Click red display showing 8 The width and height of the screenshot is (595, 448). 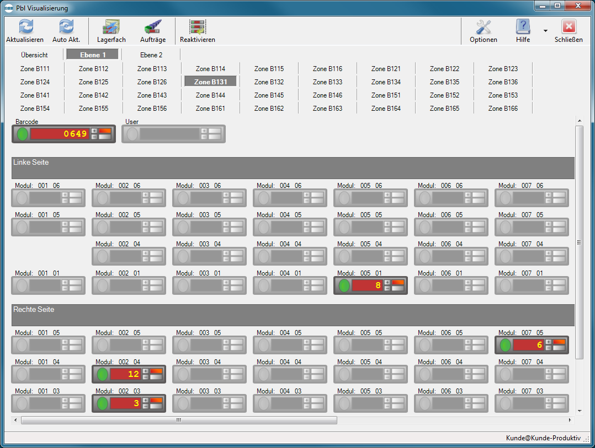[x=367, y=285]
